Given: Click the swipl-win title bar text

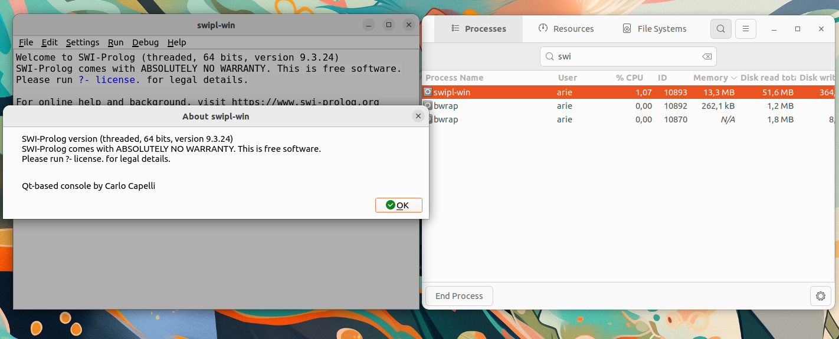Looking at the screenshot, I should (x=216, y=25).
